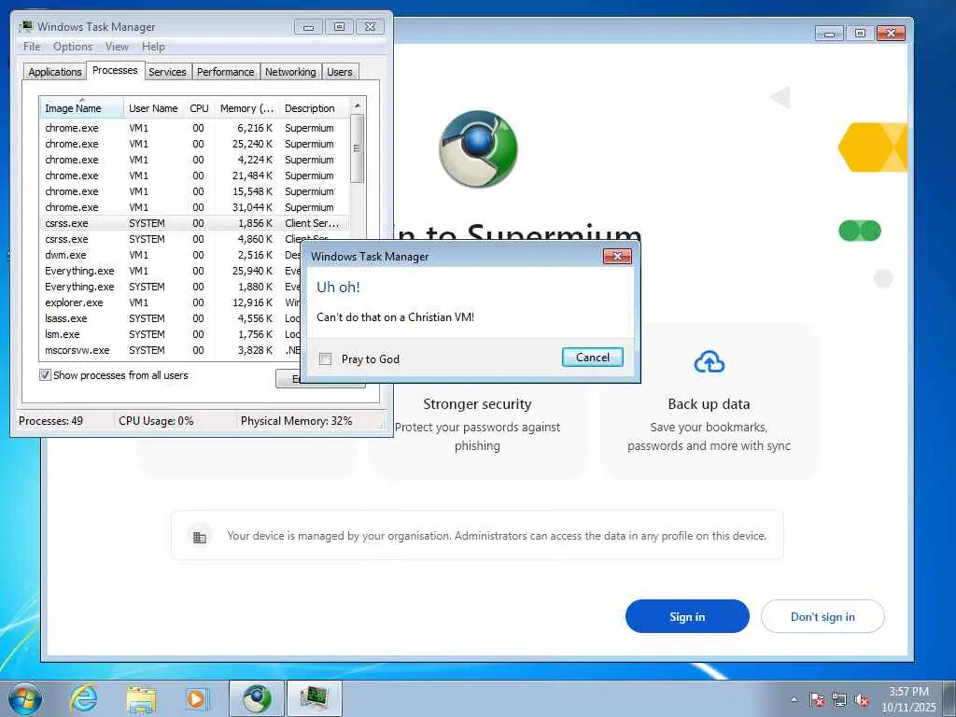This screenshot has height=717, width=956.
Task: Choose Don't sign in in Supermium
Action: [822, 616]
